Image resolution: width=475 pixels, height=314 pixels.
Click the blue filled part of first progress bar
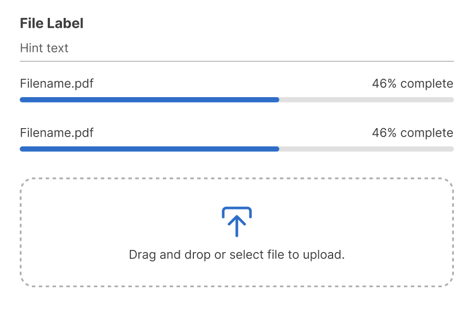point(147,100)
